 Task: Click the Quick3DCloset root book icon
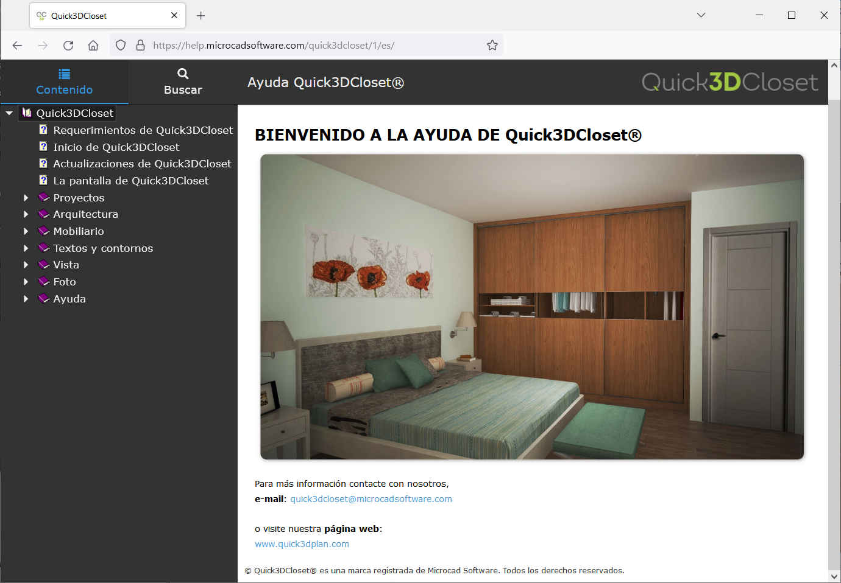(x=27, y=113)
